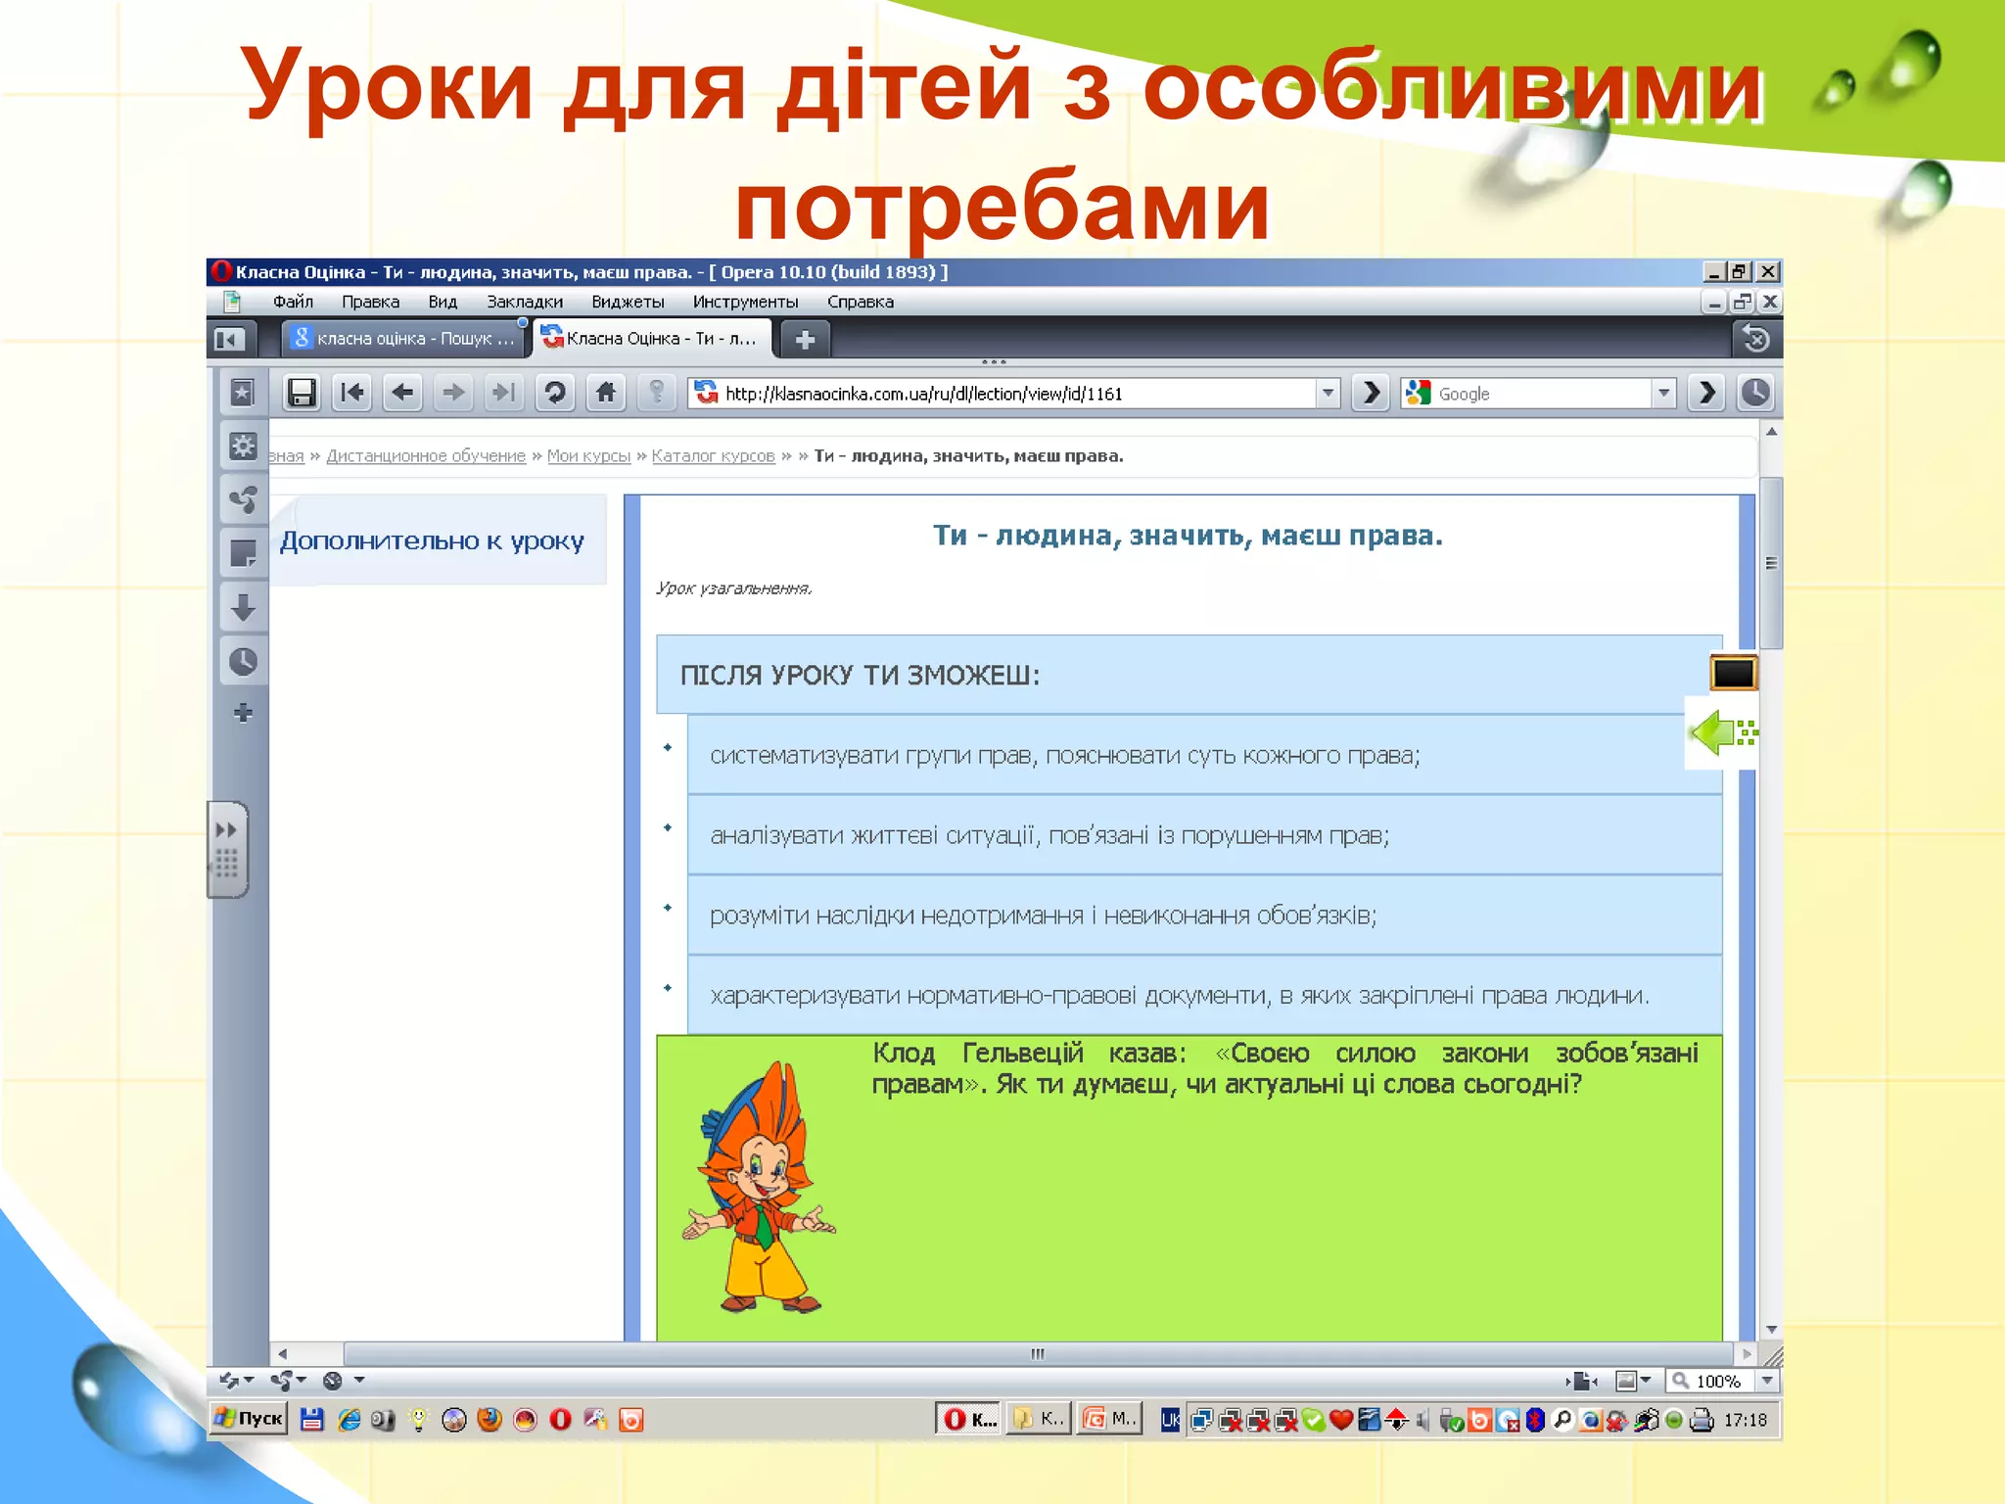Viewport: 2005px width, 1504px height.
Task: Open the Закладки menu
Action: pos(525,302)
